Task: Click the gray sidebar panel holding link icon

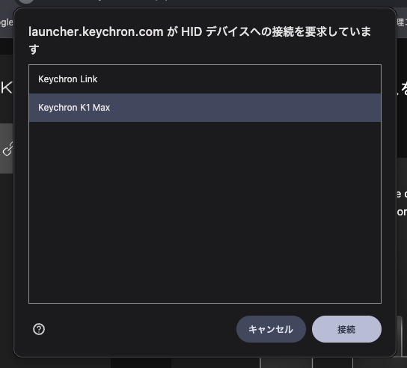Action: click(x=7, y=148)
